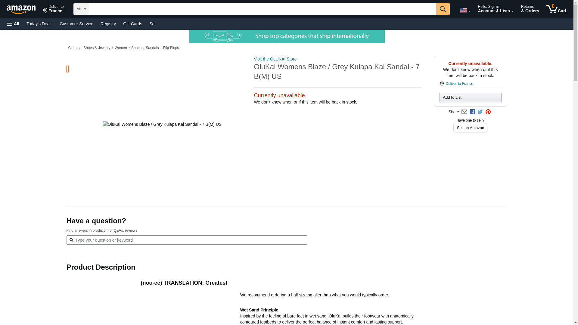Screen dimensions: 578x325
Task: Share via email envelope icon
Action: click(464, 112)
